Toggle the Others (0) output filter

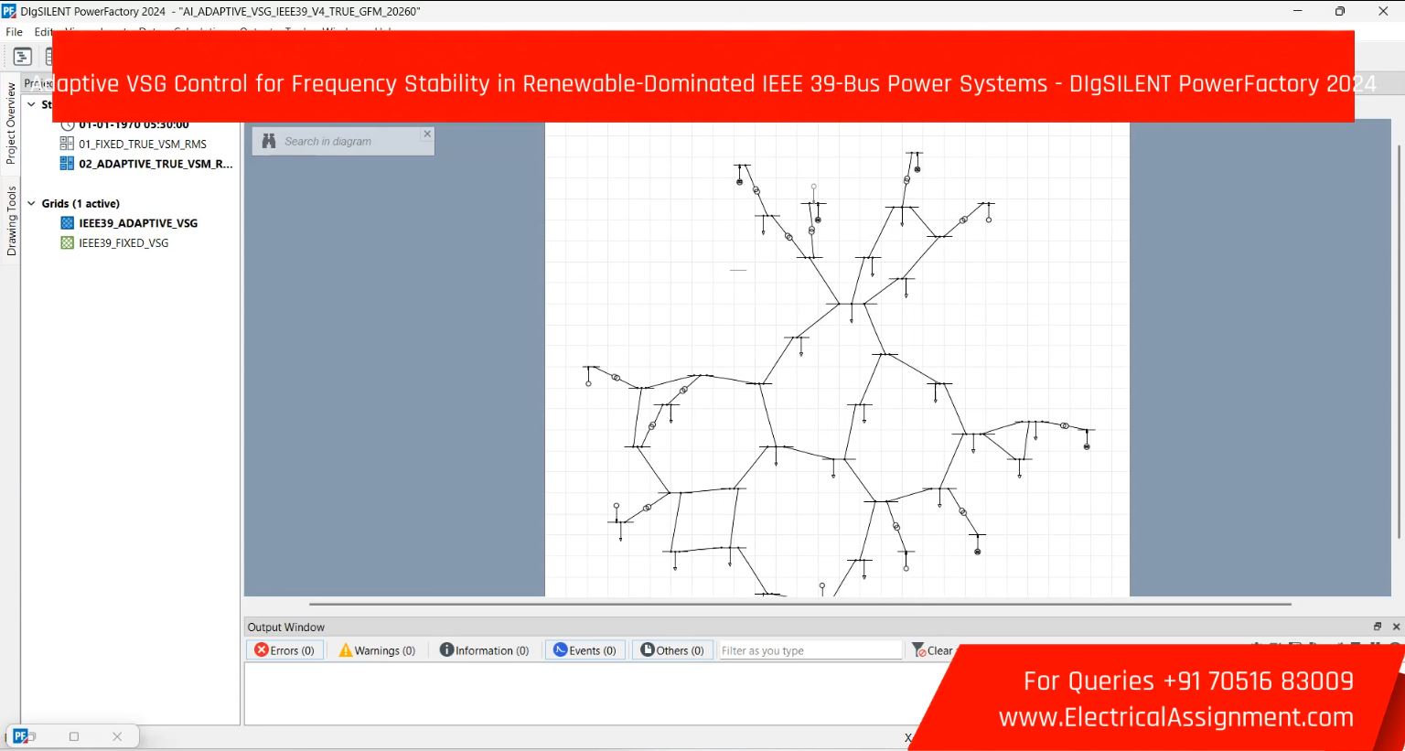[672, 650]
